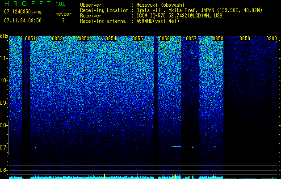
Task: Click the 0852 time marker
Action: tap(57, 38)
